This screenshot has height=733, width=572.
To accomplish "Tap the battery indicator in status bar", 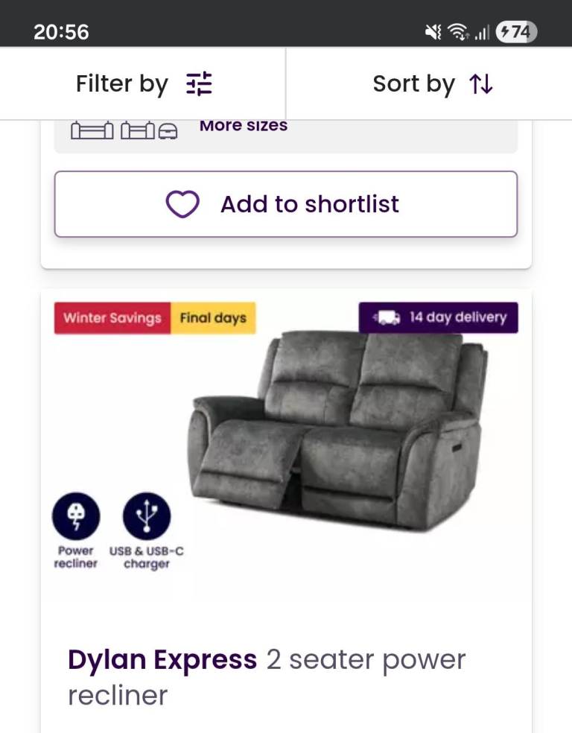I will point(516,32).
